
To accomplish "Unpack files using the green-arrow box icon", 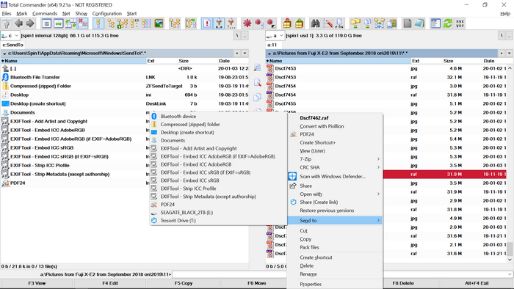I will click(299, 23).
